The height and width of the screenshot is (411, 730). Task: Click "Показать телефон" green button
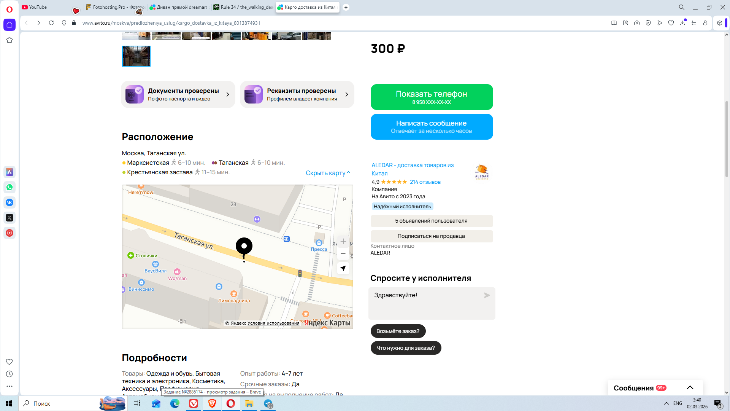(432, 97)
